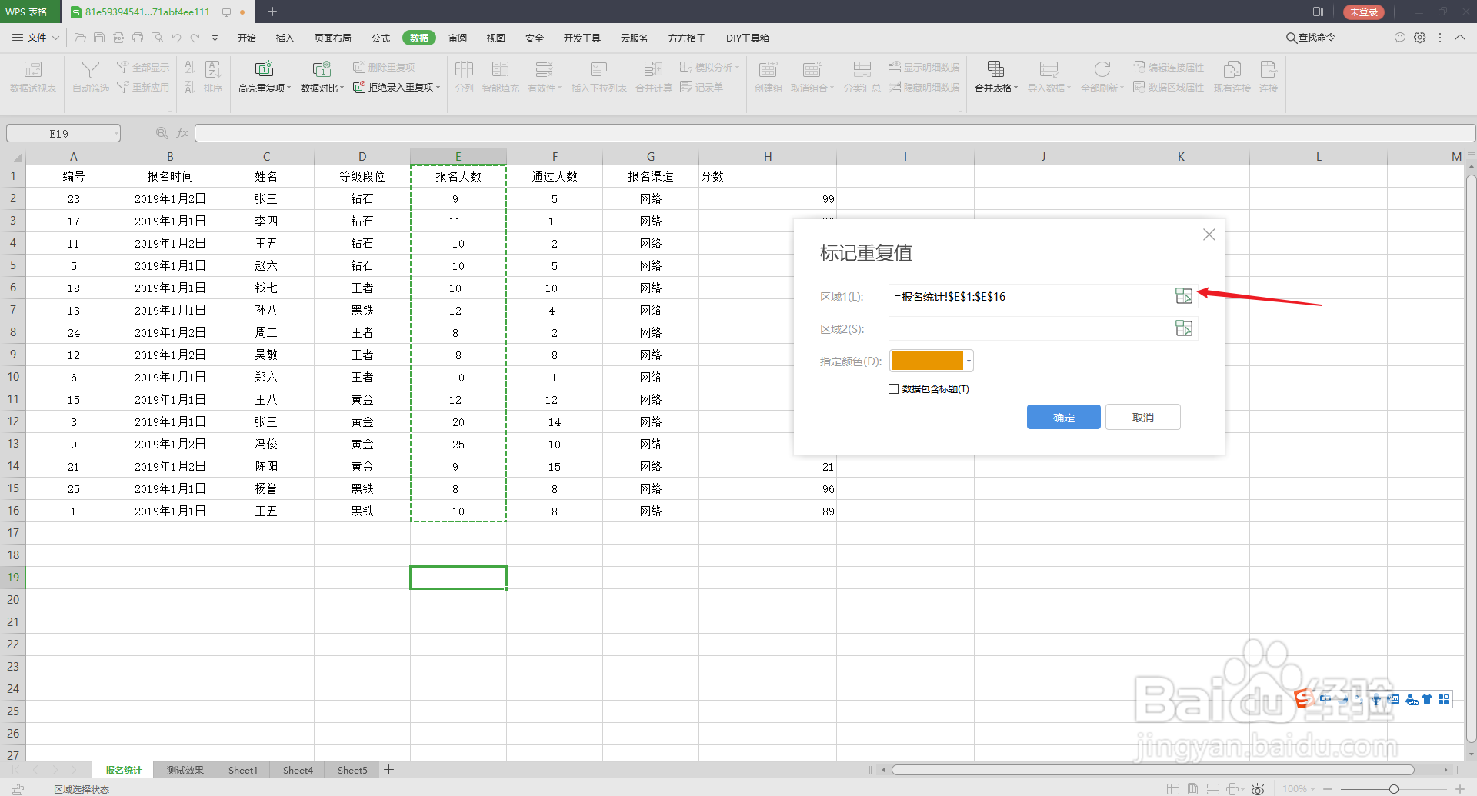Click the zoom in plus button

tap(1459, 789)
